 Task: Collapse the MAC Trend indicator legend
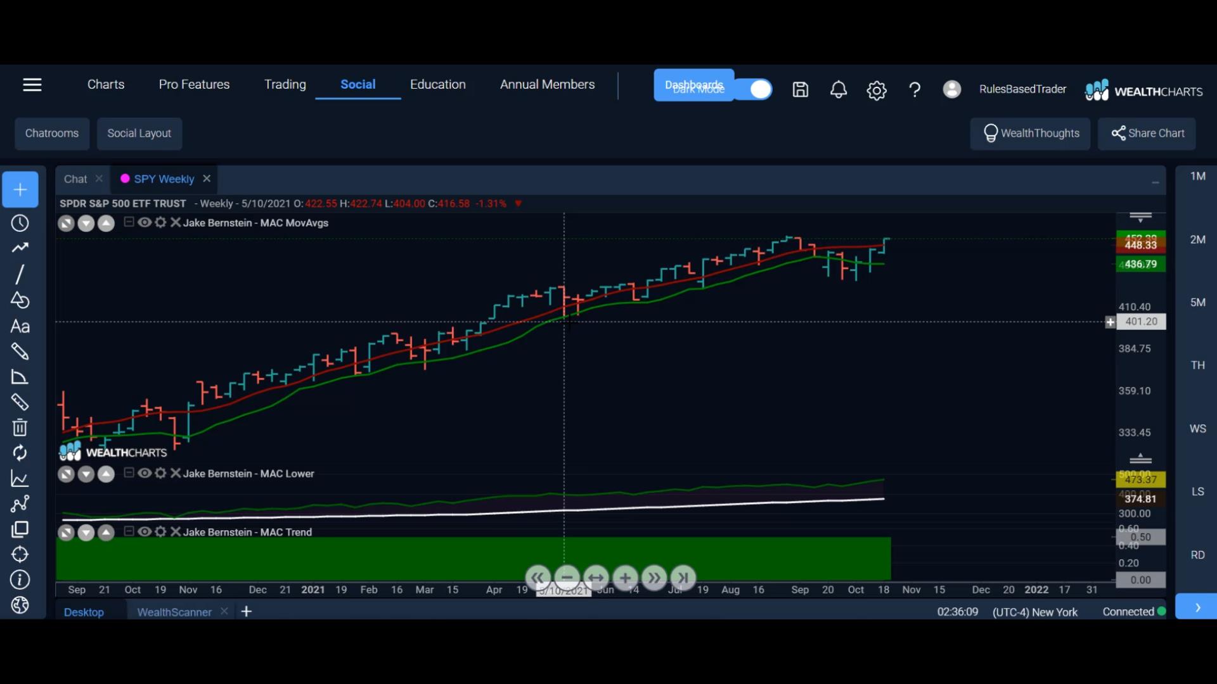point(129,531)
